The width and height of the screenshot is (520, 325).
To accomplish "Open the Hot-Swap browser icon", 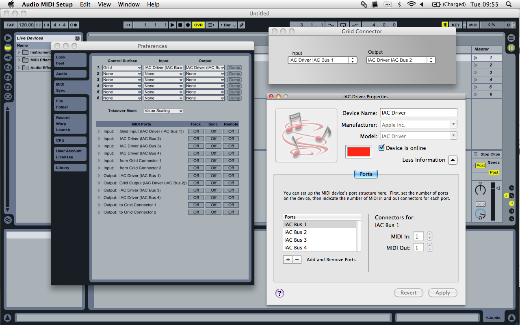I will [x=8, y=96].
